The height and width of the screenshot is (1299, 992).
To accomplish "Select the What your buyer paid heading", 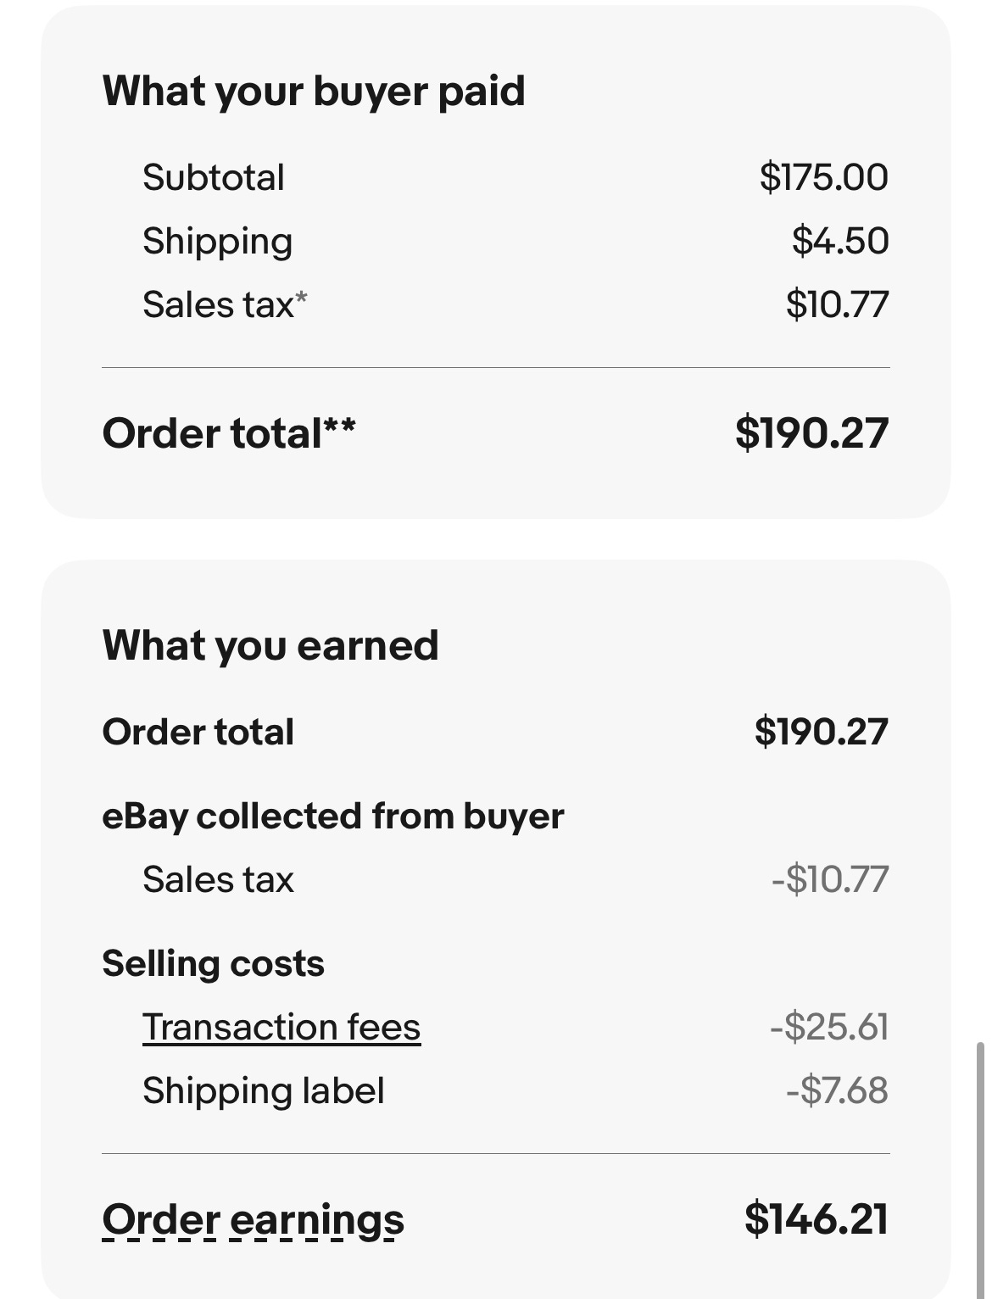I will 314,91.
